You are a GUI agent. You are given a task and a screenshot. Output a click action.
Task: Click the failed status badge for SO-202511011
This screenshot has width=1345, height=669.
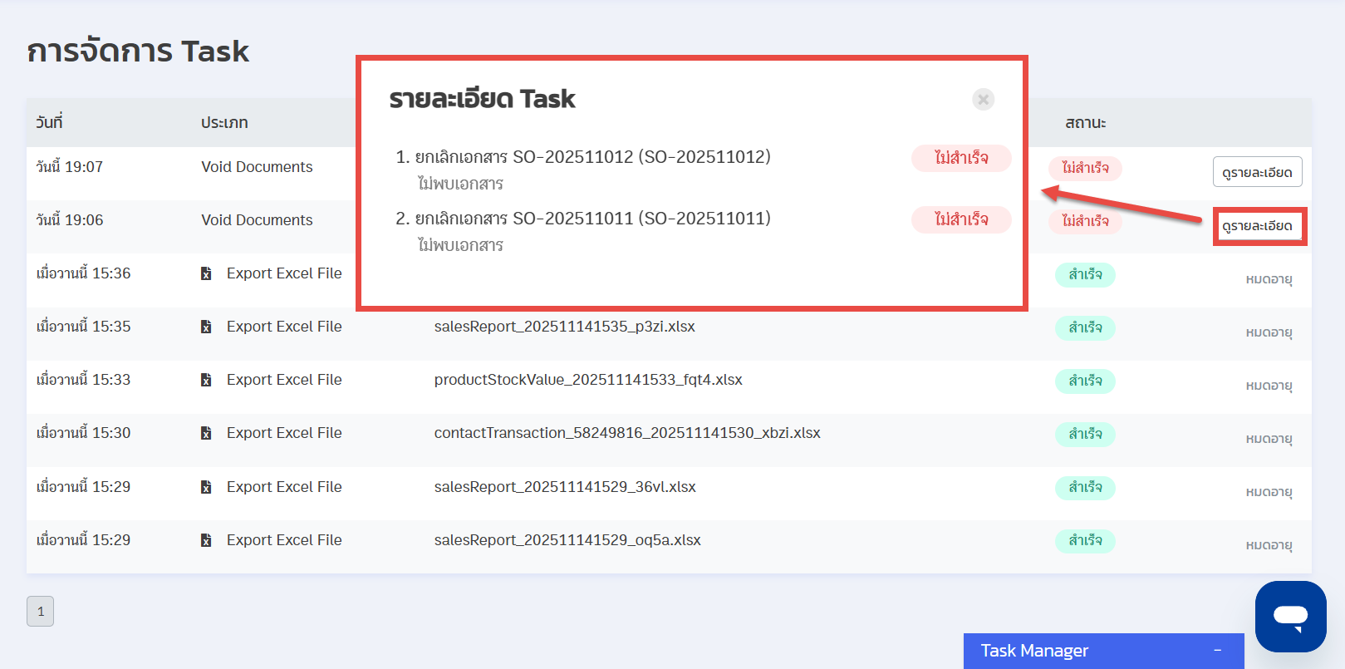click(x=960, y=219)
